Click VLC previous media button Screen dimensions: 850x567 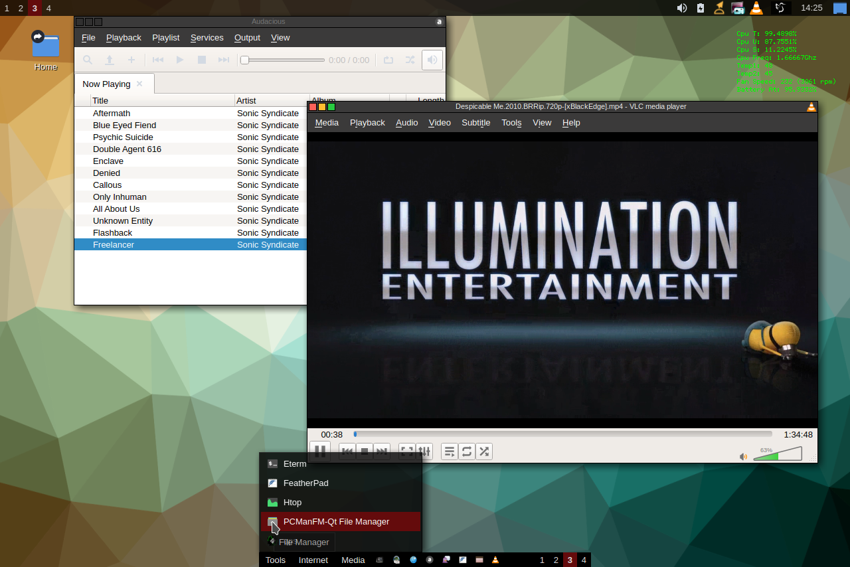347,451
